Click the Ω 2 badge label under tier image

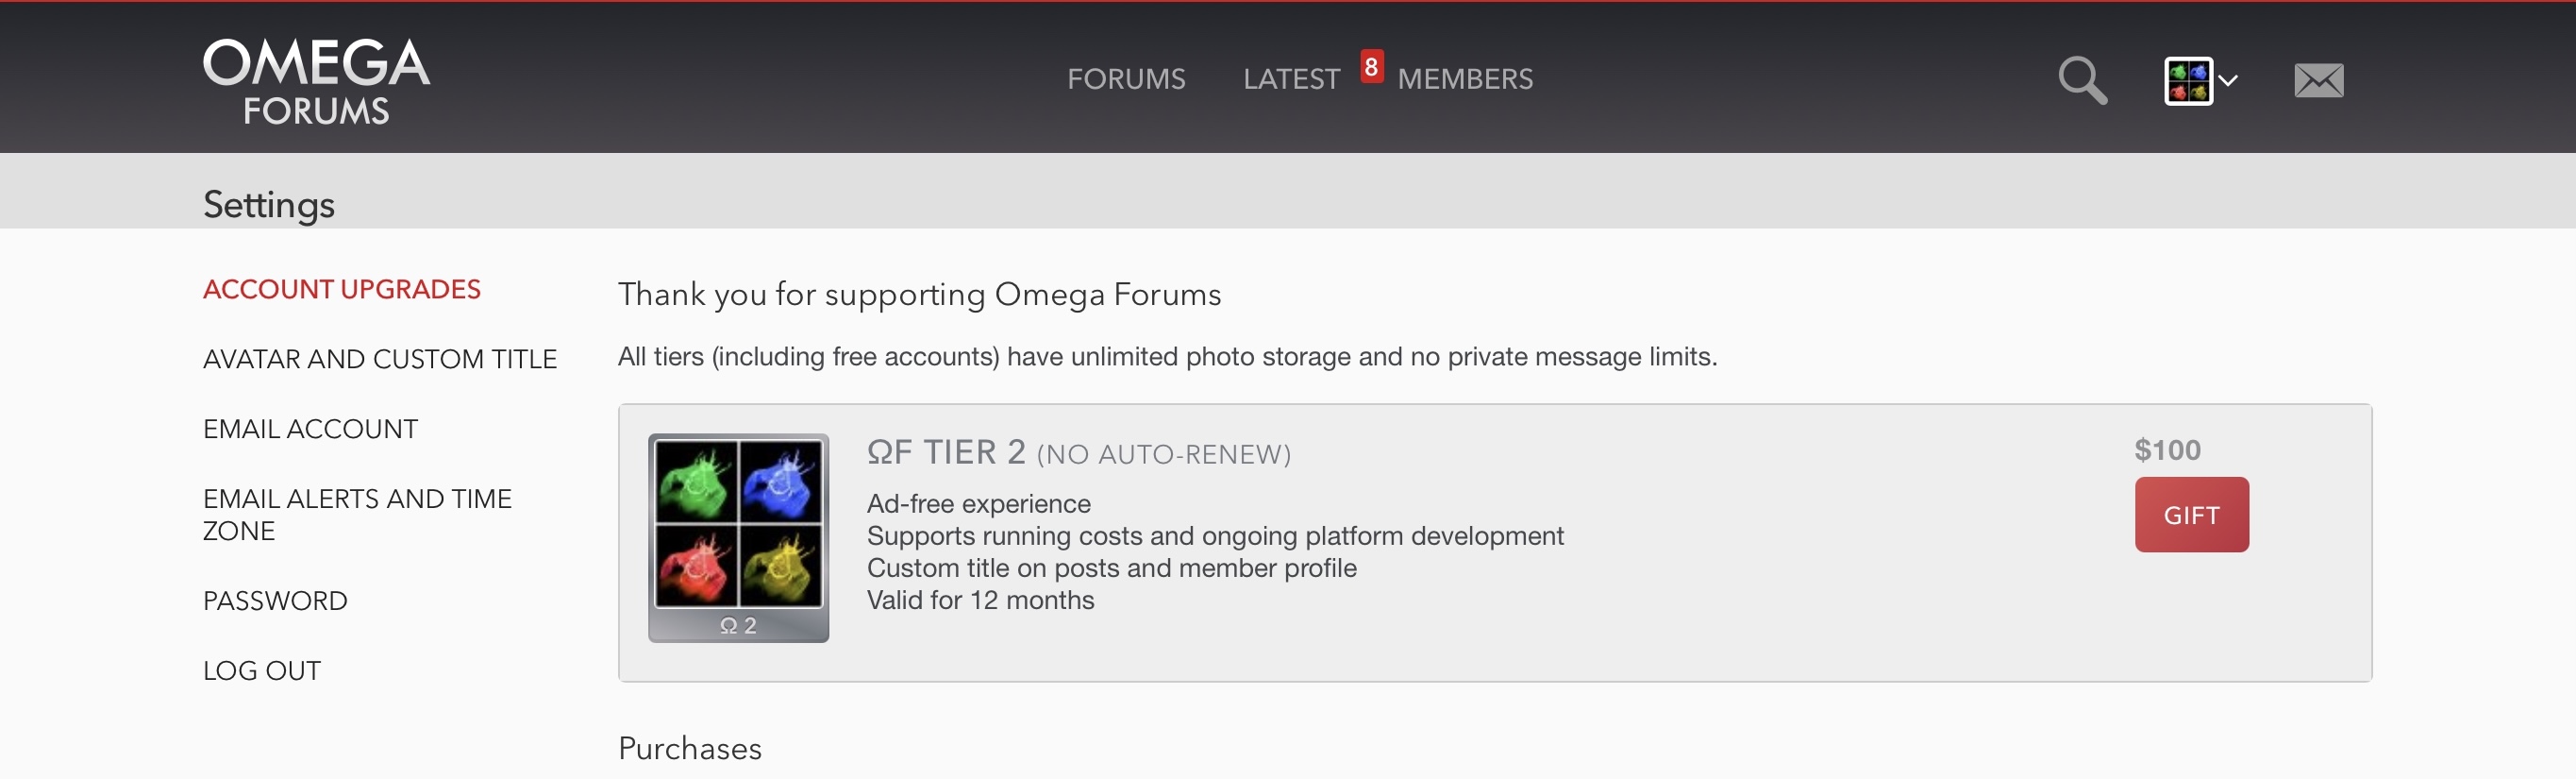pos(738,626)
